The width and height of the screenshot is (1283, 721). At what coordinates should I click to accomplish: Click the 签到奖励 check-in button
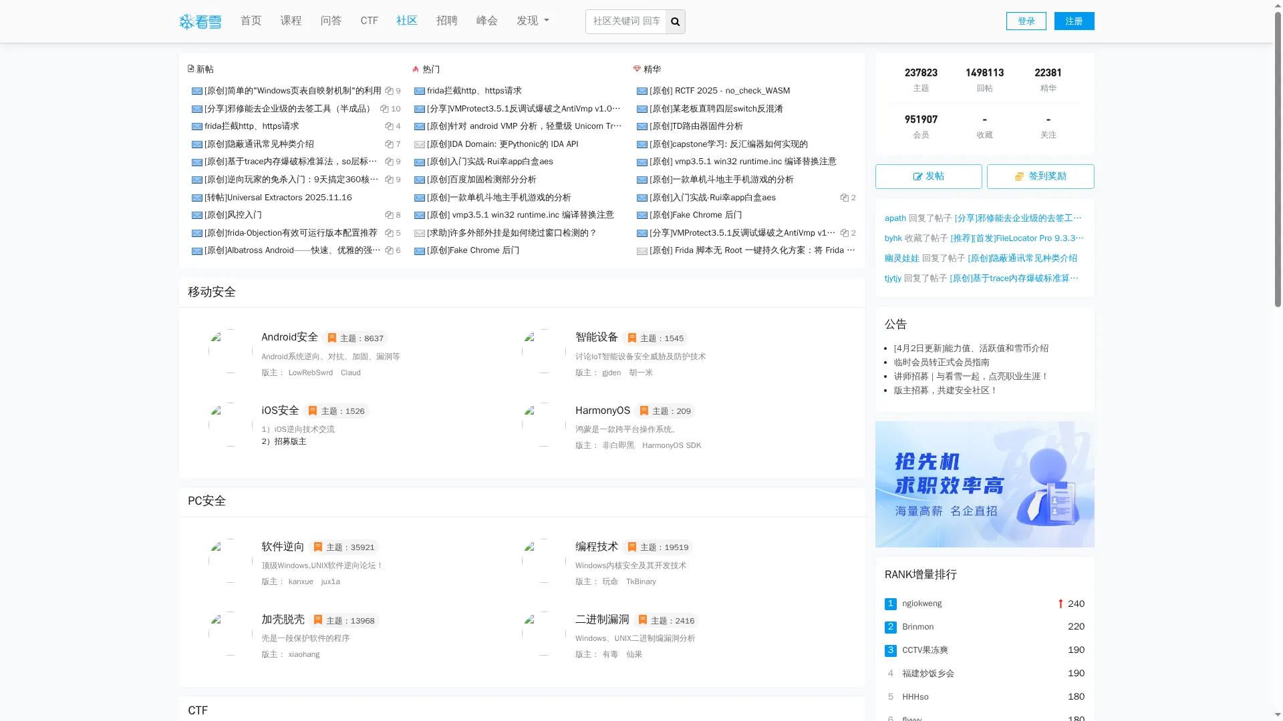[x=1040, y=176]
